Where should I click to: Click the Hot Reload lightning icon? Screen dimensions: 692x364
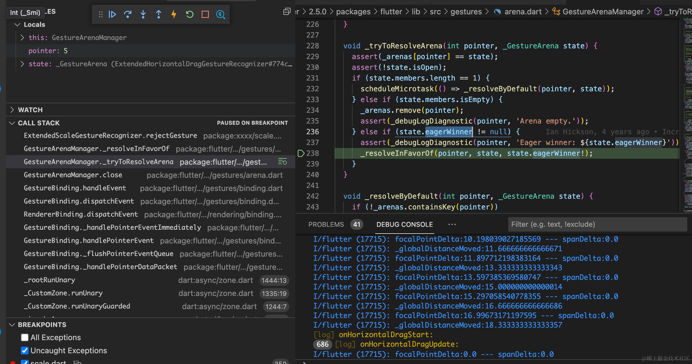coord(174,14)
